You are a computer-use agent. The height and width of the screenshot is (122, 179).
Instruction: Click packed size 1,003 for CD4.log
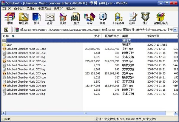click(116, 94)
